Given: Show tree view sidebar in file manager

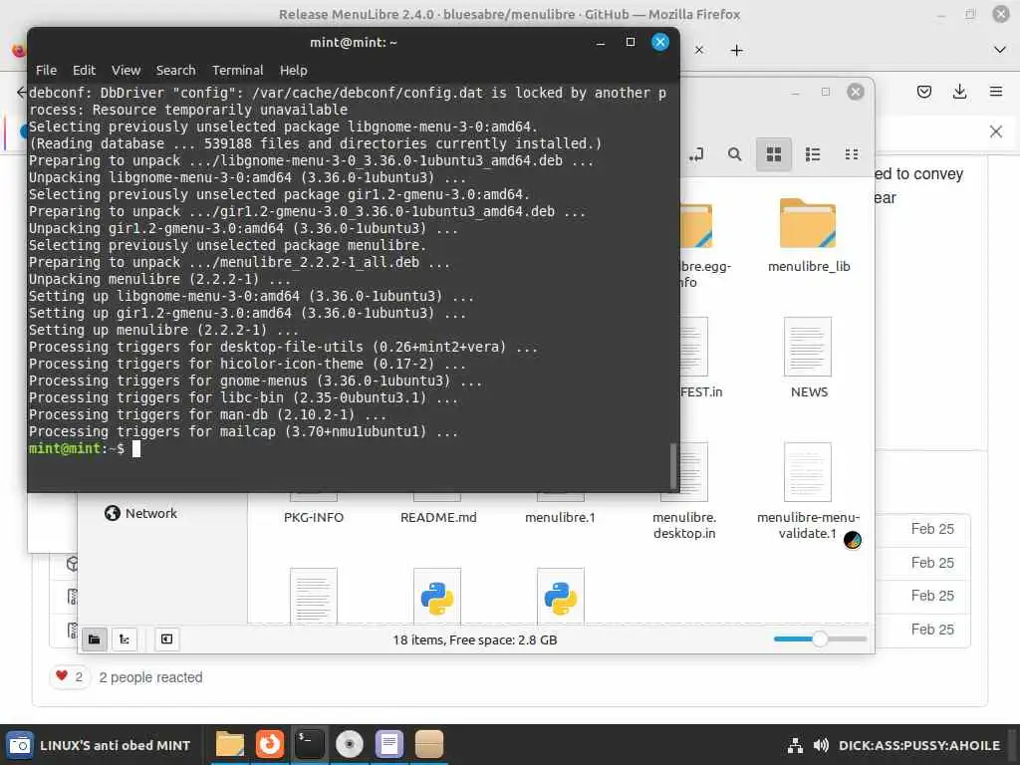Looking at the screenshot, I should click(125, 639).
